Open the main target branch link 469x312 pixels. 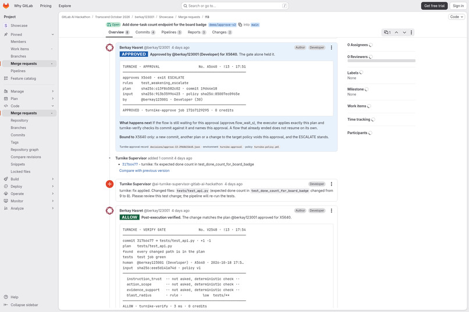tap(255, 25)
